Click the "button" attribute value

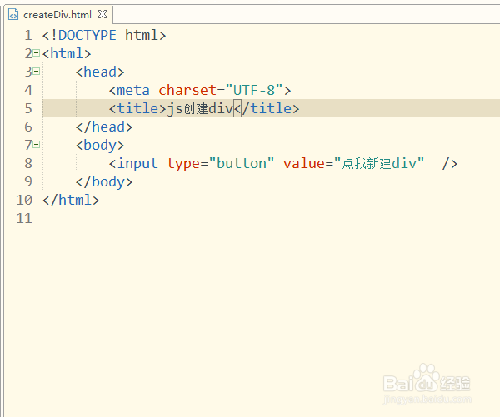[x=242, y=163]
